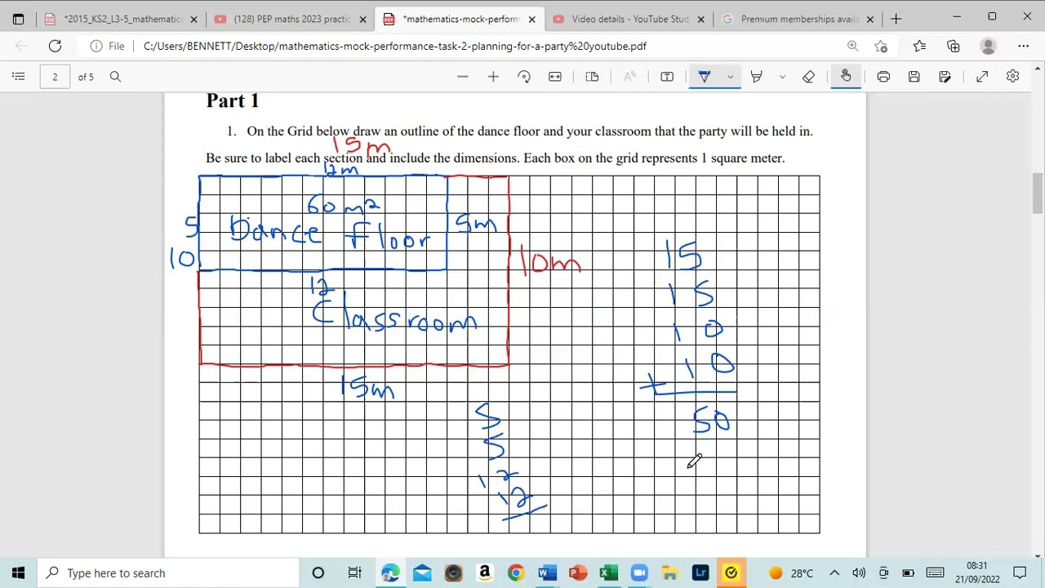This screenshot has height=588, width=1045.
Task: Click the Type here to search box
Action: pos(168,572)
